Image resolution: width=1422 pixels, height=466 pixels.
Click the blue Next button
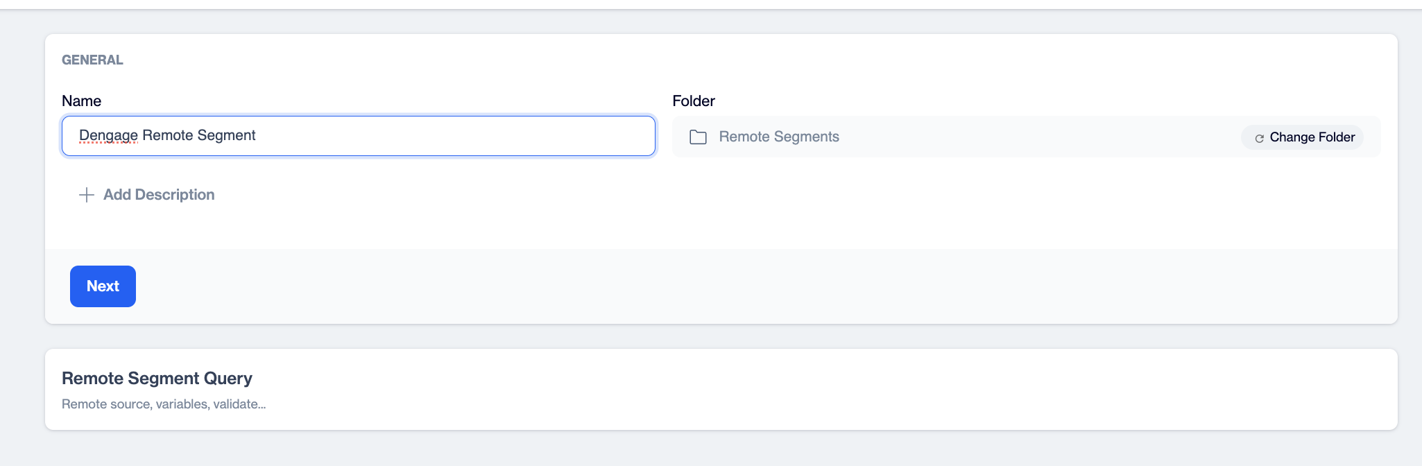pyautogui.click(x=103, y=286)
